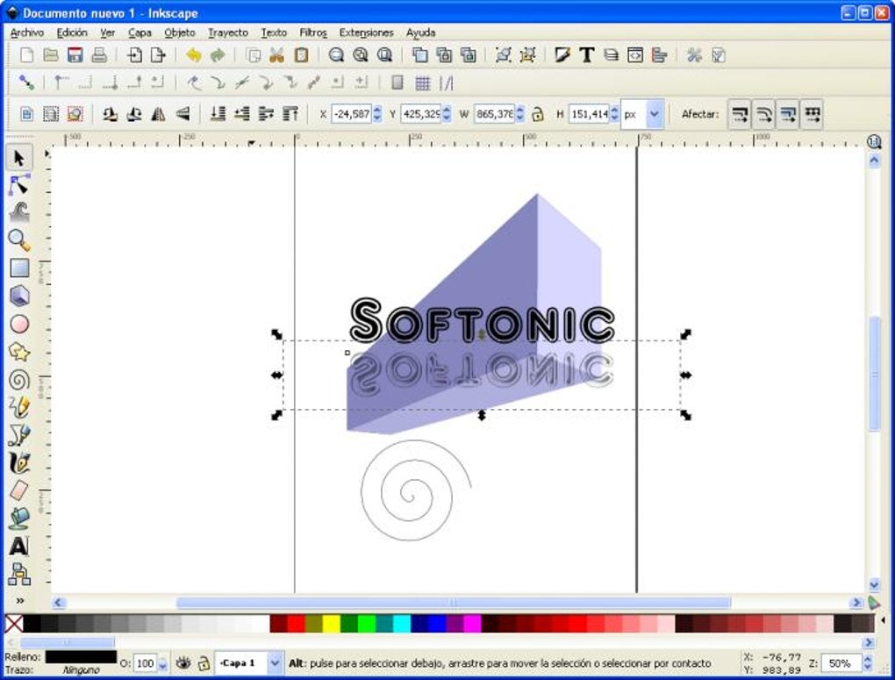Click the zoom 50% input field
The height and width of the screenshot is (680, 895).
[841, 662]
